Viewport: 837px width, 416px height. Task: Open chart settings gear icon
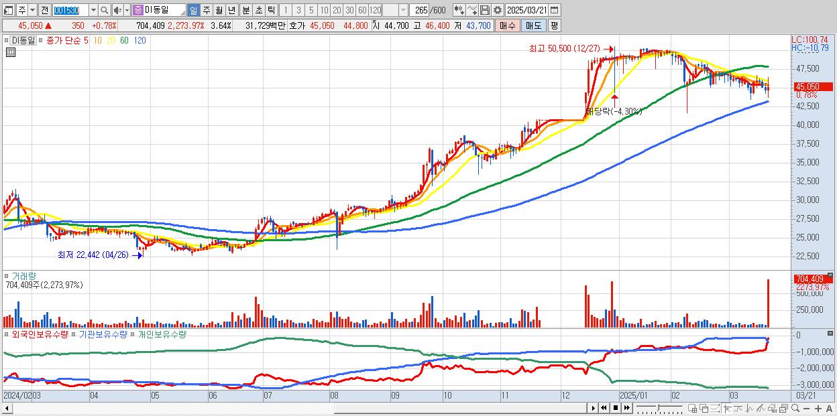pyautogui.click(x=497, y=10)
